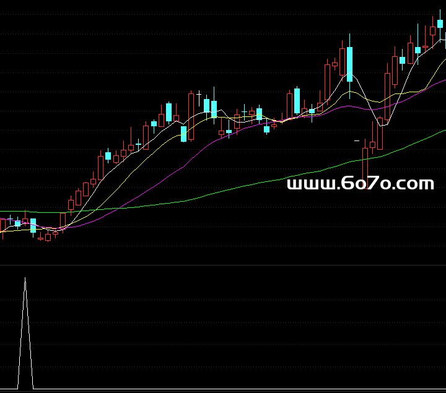Click the yellow moving average line at right edge
The image size is (446, 393).
point(442,61)
